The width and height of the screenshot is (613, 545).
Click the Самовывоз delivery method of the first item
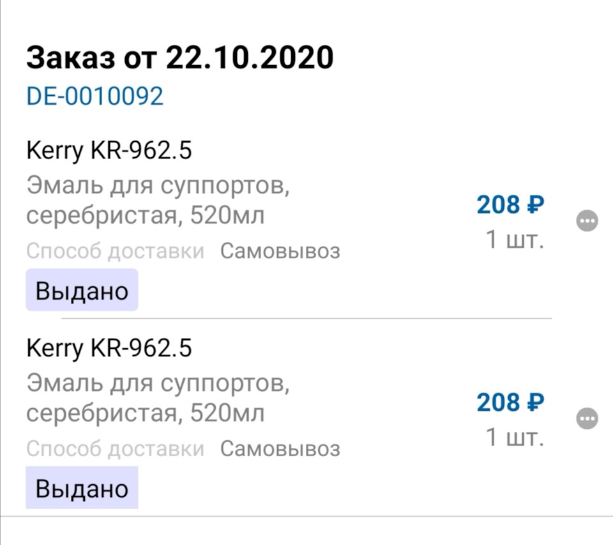(281, 250)
